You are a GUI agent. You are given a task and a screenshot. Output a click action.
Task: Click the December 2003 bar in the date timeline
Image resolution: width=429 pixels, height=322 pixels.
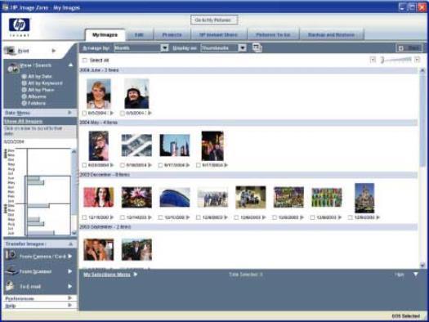pyautogui.click(x=38, y=205)
